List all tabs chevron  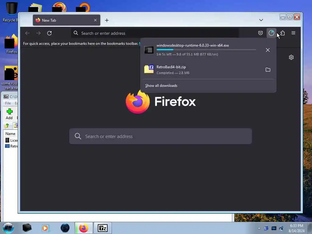pos(261,20)
